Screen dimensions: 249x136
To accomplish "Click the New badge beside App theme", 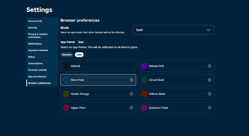I will (81, 42).
